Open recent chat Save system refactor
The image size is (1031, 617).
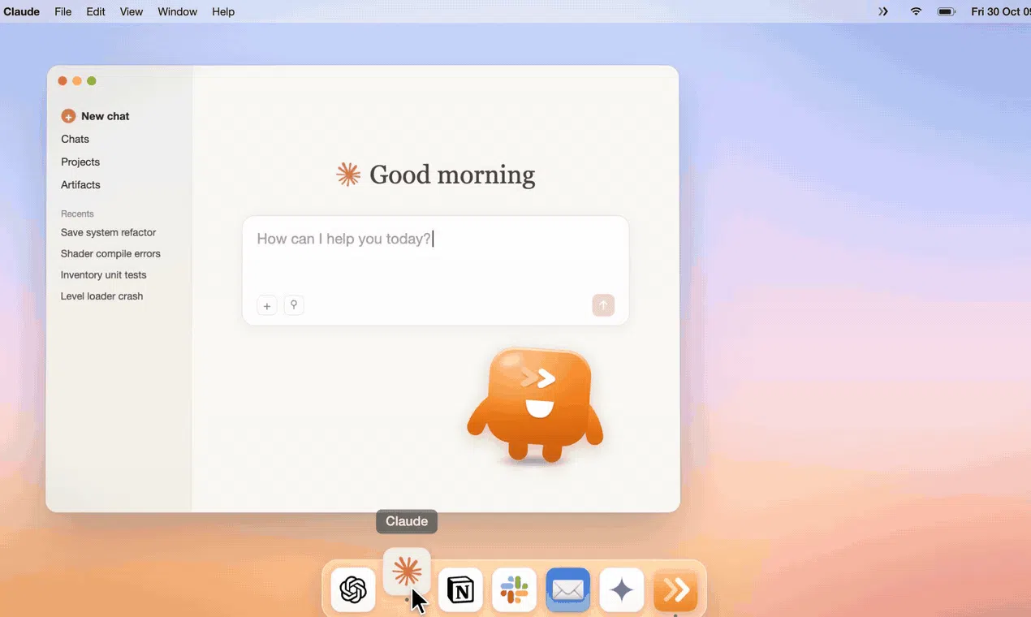point(108,232)
